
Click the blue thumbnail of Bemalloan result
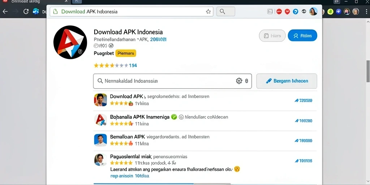pos(100,140)
